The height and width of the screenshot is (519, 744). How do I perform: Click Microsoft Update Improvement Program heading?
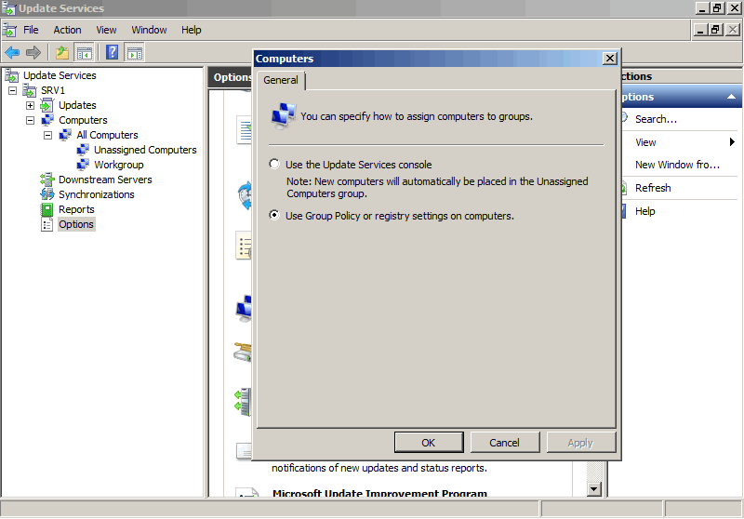379,493
